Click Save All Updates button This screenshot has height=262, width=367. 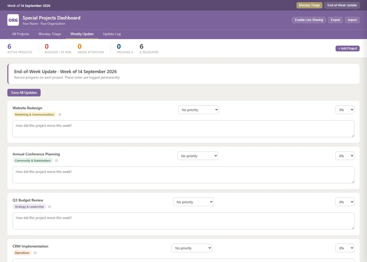click(24, 93)
